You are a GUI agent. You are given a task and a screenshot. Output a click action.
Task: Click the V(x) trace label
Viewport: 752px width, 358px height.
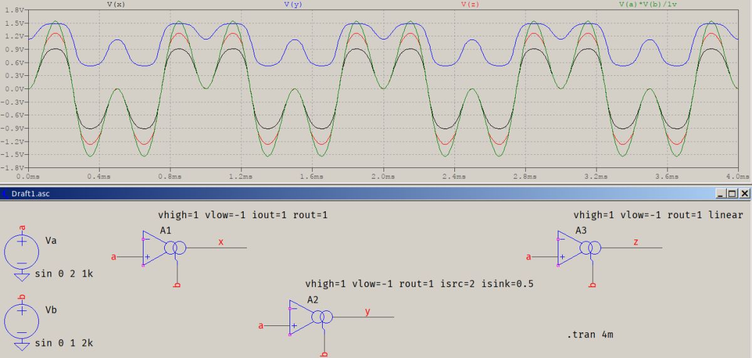(x=116, y=4)
